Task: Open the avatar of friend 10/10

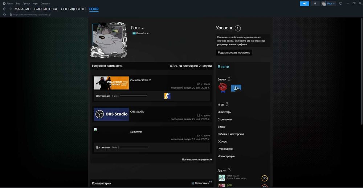Action: point(222,186)
